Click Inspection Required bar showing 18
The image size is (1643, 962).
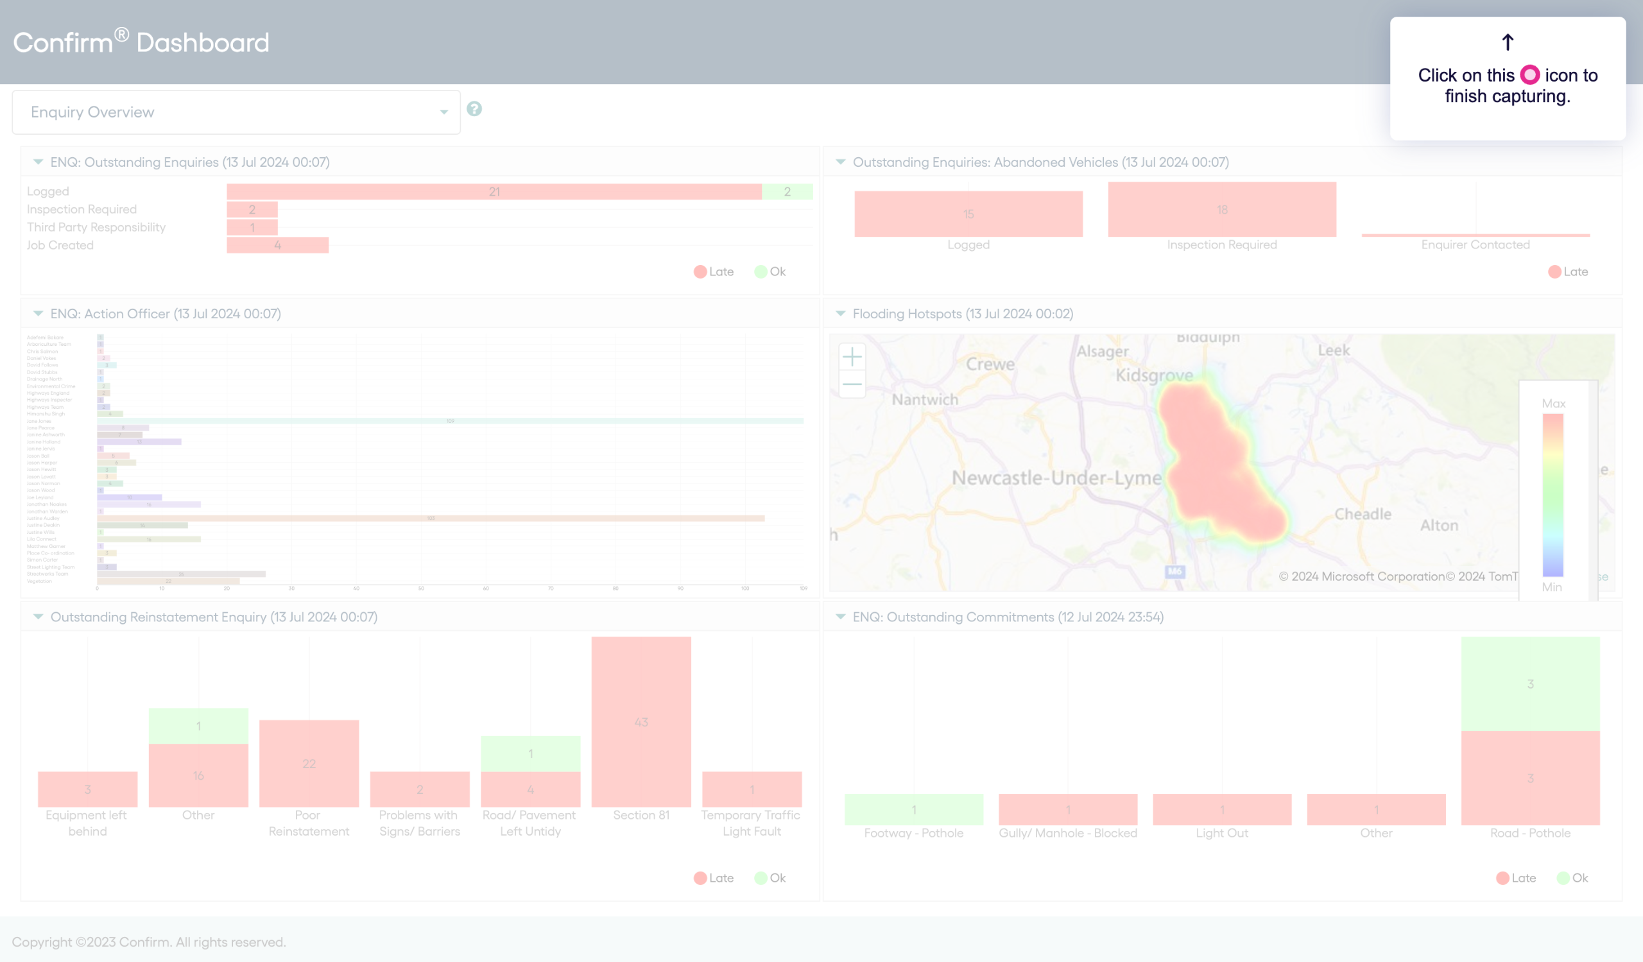pos(1222,209)
